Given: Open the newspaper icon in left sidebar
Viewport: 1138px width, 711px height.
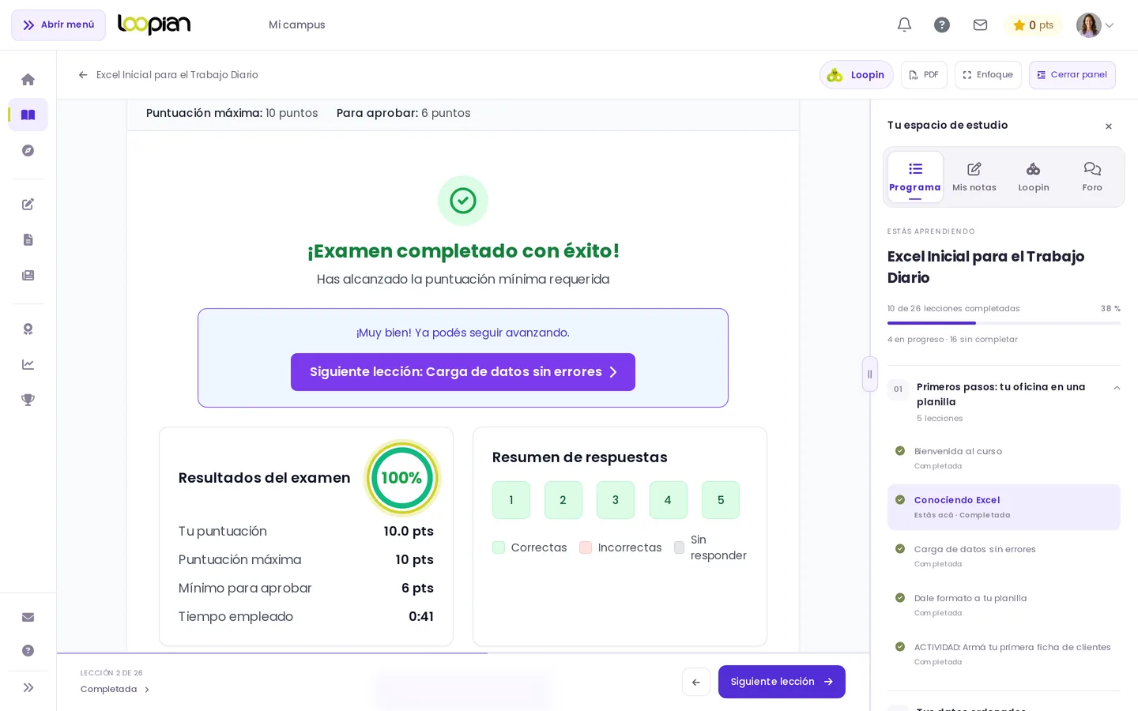Looking at the screenshot, I should coord(28,276).
